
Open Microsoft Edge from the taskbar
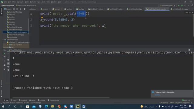tap(46, 106)
